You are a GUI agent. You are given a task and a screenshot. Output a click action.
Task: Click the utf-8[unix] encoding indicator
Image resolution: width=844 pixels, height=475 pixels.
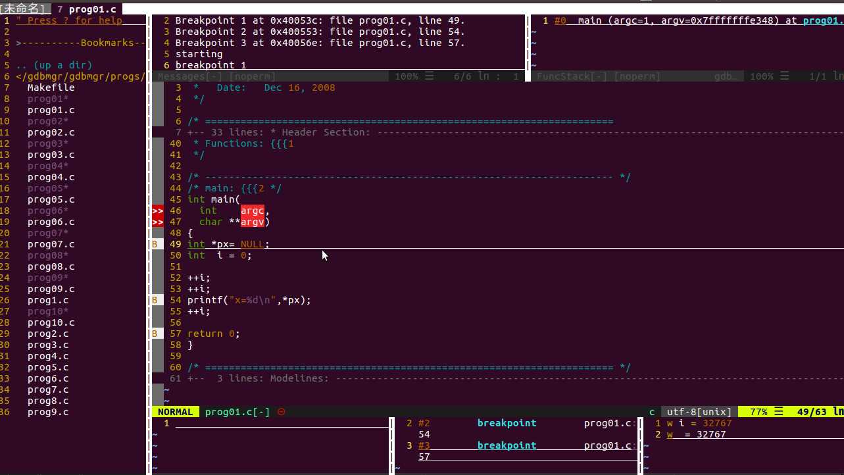point(699,412)
